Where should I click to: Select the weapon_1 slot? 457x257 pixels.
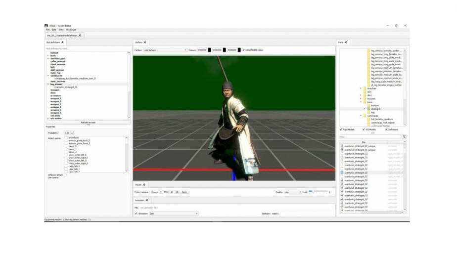pyautogui.click(x=56, y=98)
